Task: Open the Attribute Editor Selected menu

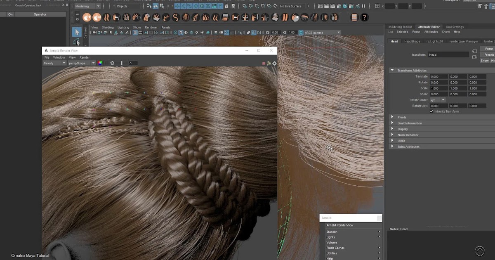Action: click(x=403, y=32)
